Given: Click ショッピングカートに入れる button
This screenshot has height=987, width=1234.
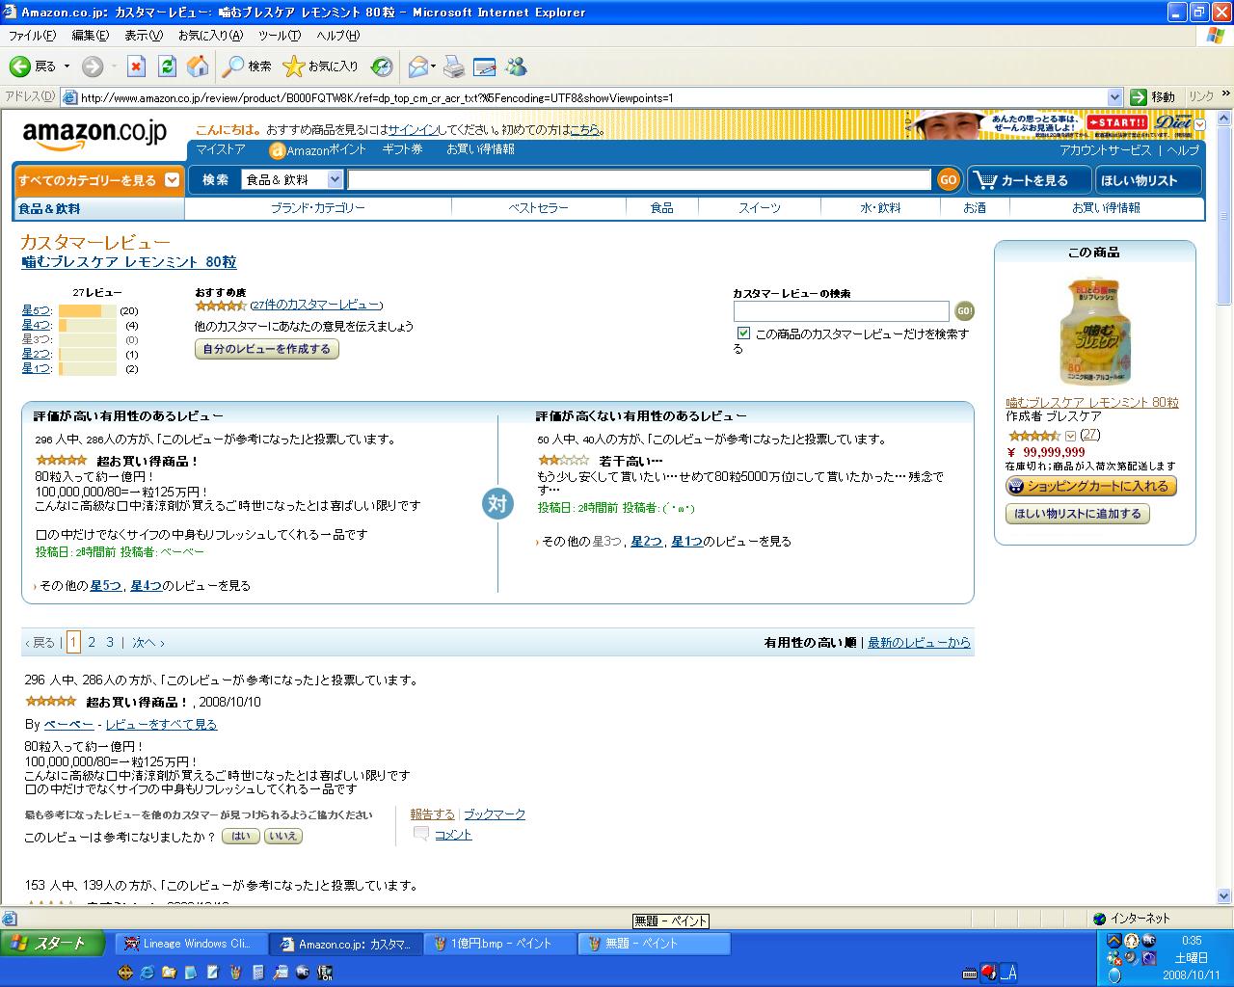Looking at the screenshot, I should point(1091,487).
